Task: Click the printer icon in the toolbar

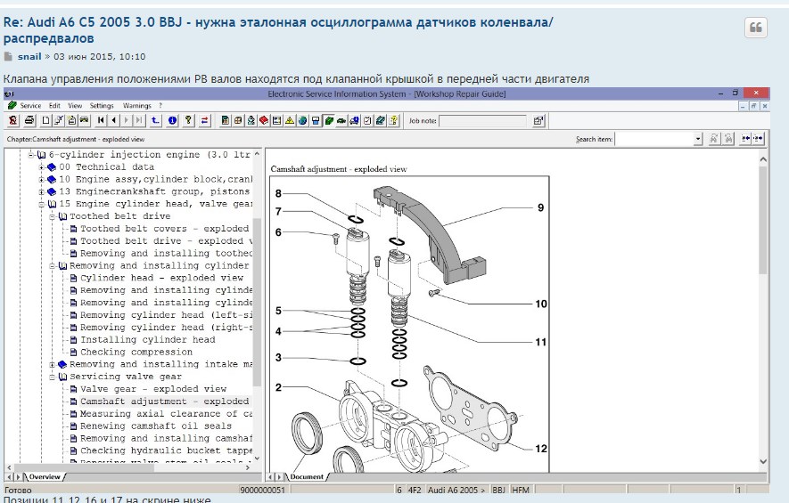Action: pyautogui.click(x=29, y=120)
